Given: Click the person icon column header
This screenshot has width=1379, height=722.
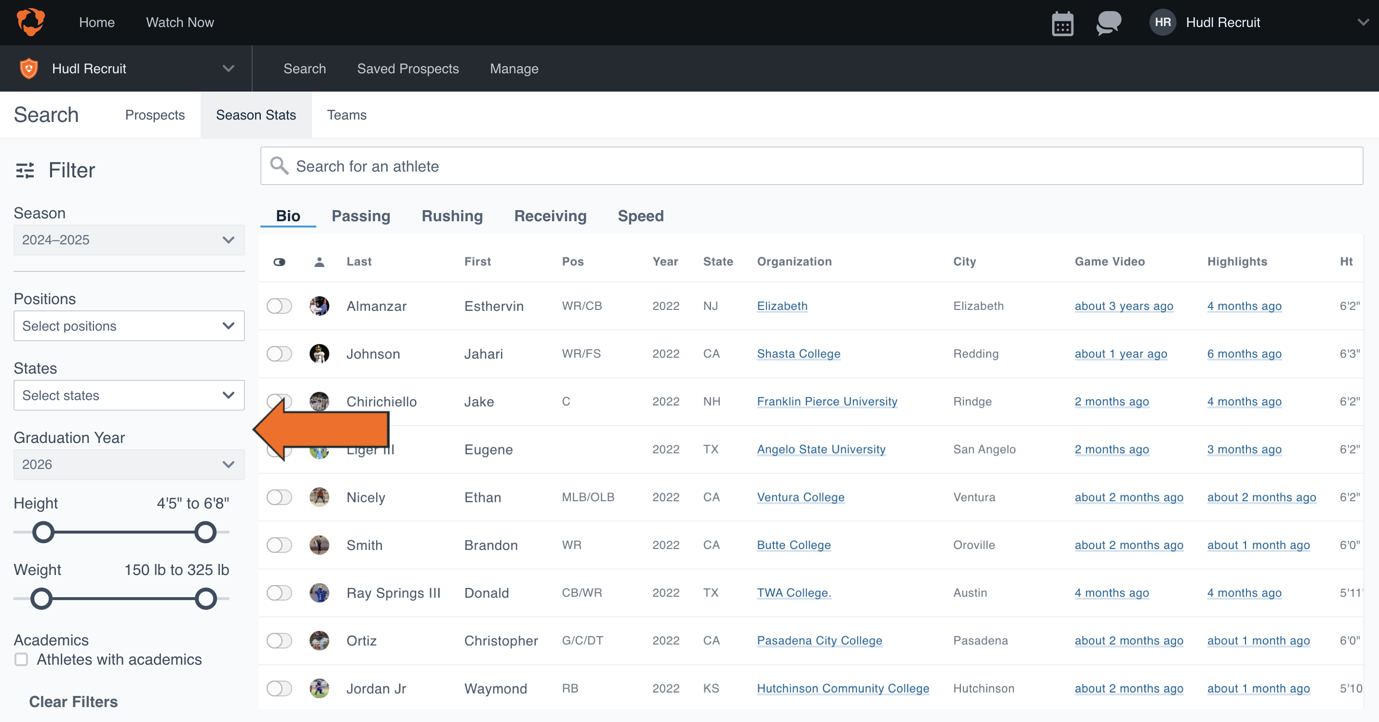Looking at the screenshot, I should tap(319, 262).
